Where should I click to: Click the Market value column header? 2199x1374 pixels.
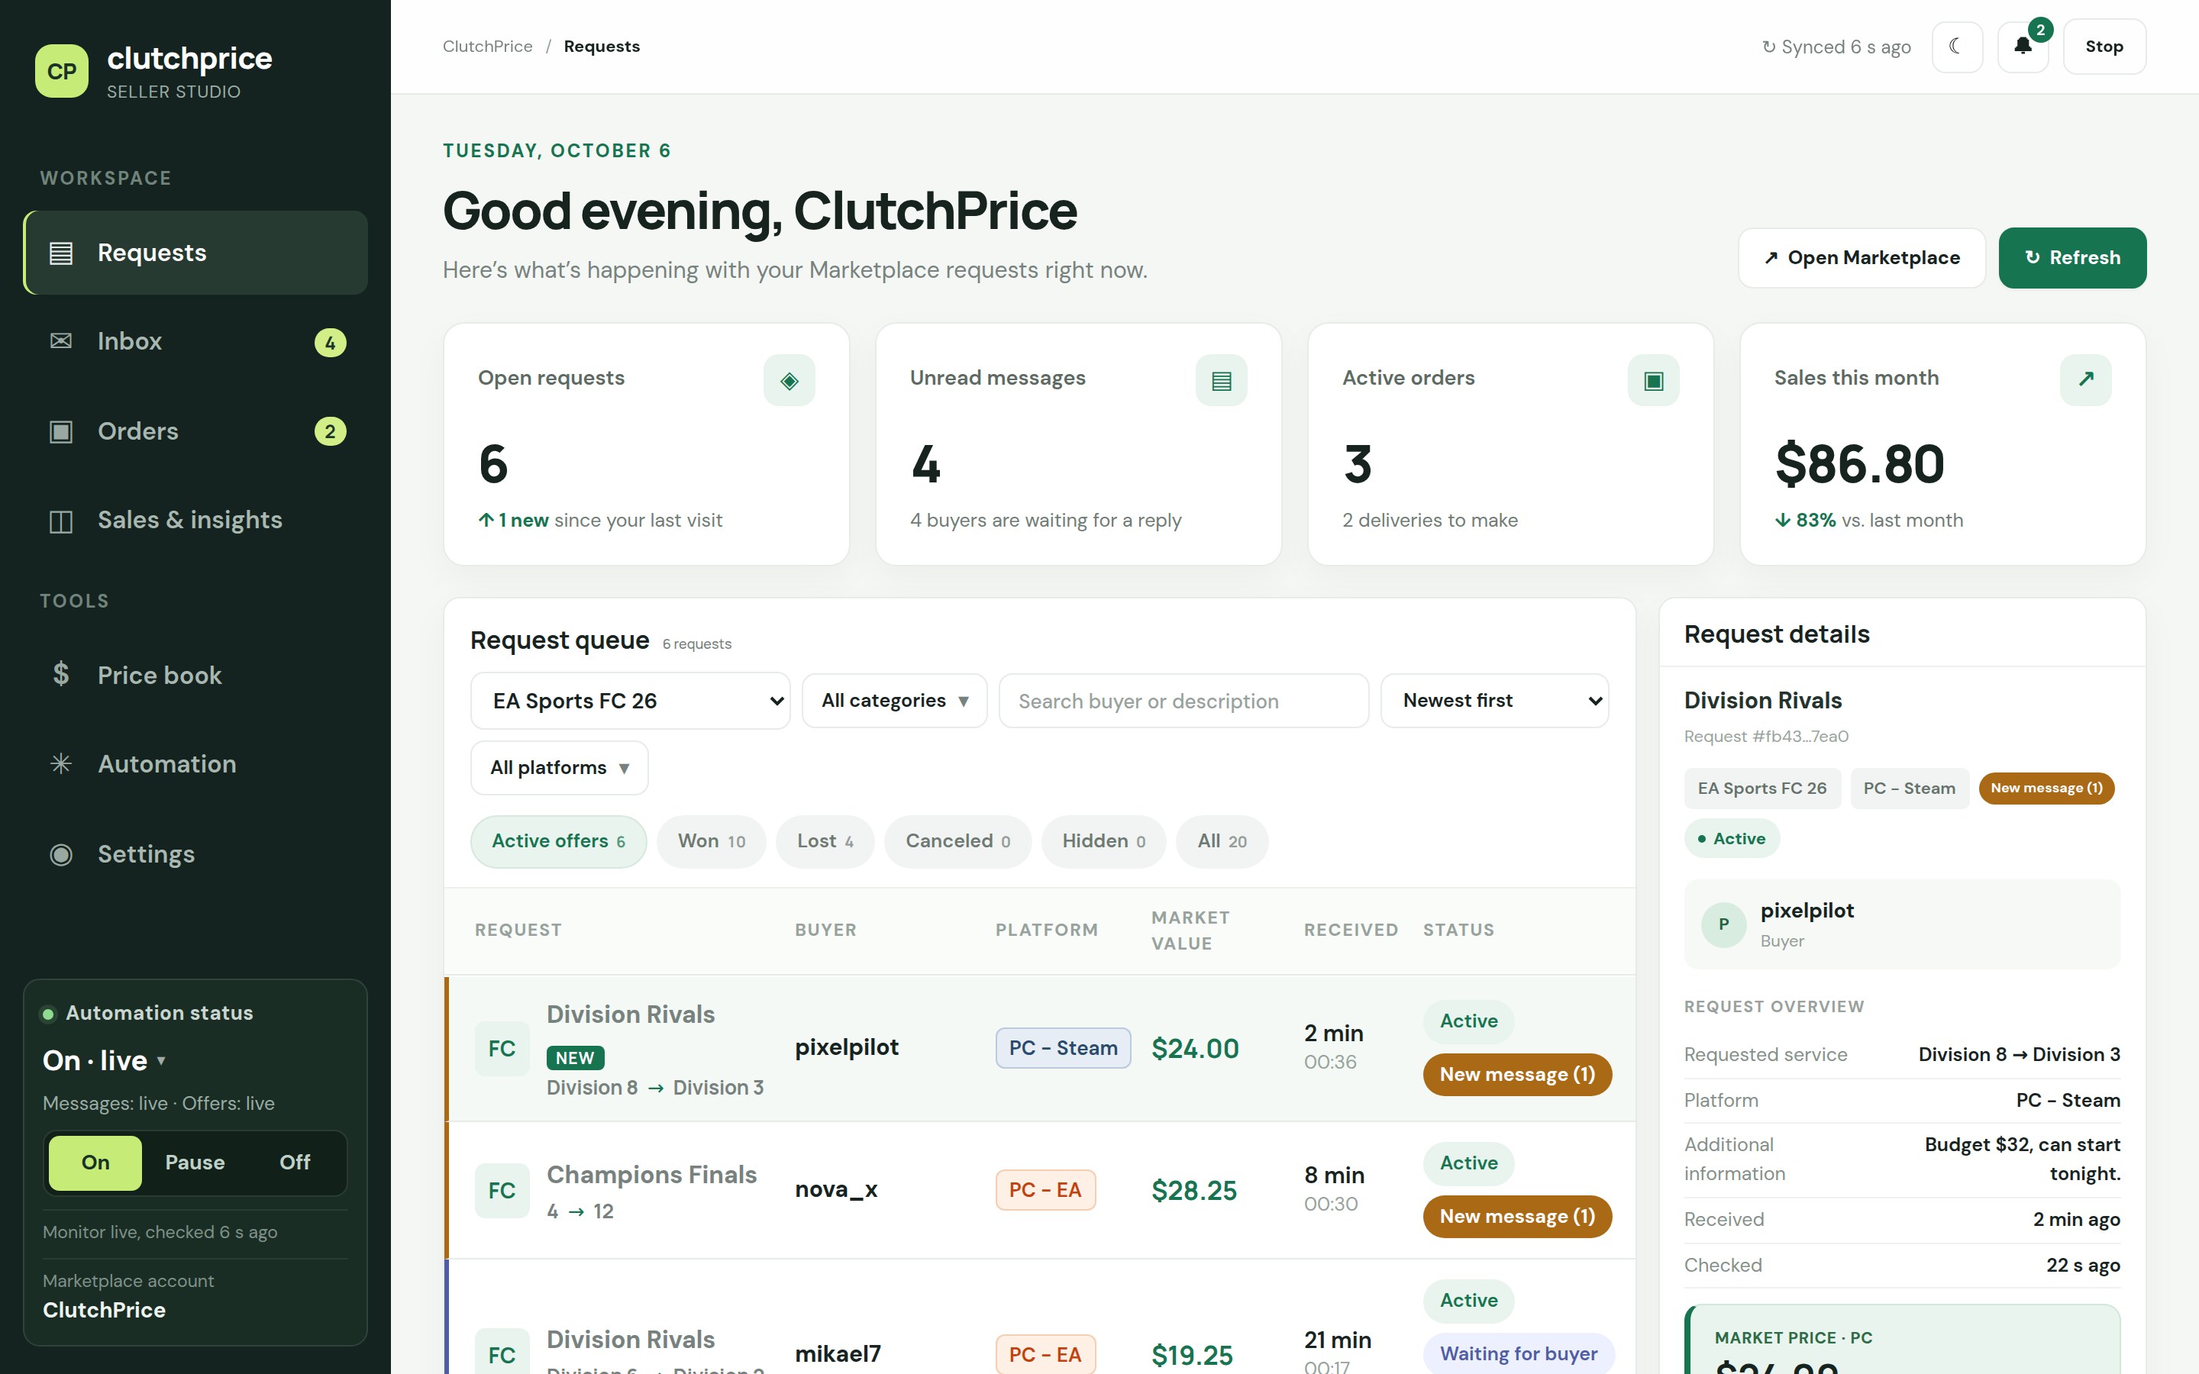[1190, 931]
